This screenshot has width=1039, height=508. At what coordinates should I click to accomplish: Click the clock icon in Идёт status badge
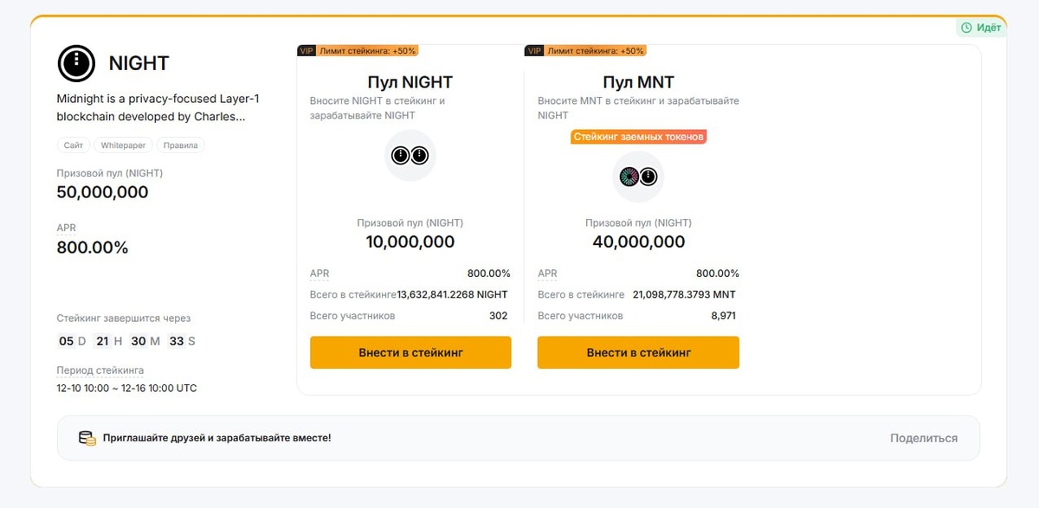(965, 28)
